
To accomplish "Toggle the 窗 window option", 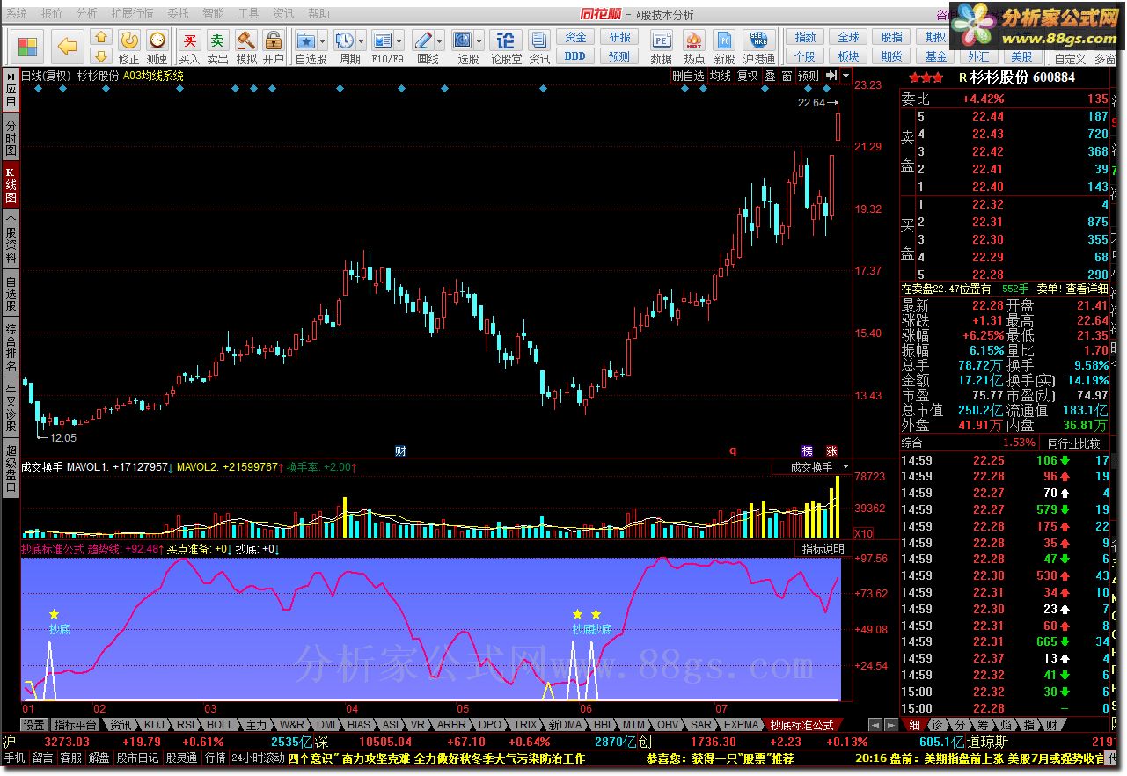I will [x=787, y=76].
